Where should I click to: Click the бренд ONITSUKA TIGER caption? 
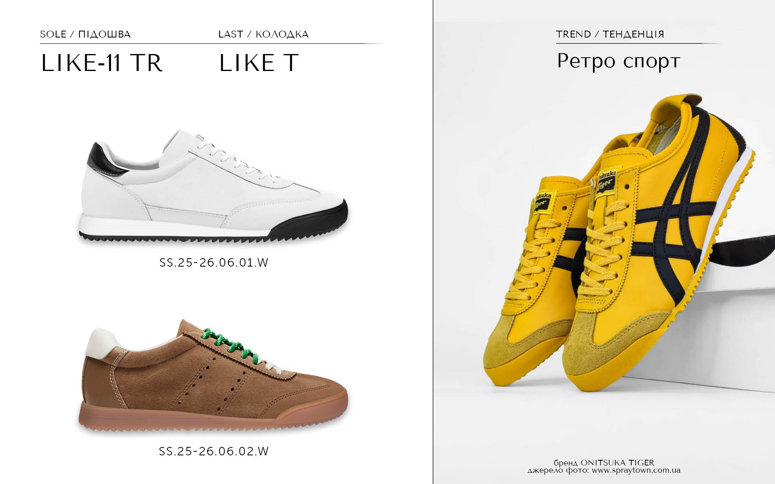pyautogui.click(x=604, y=463)
